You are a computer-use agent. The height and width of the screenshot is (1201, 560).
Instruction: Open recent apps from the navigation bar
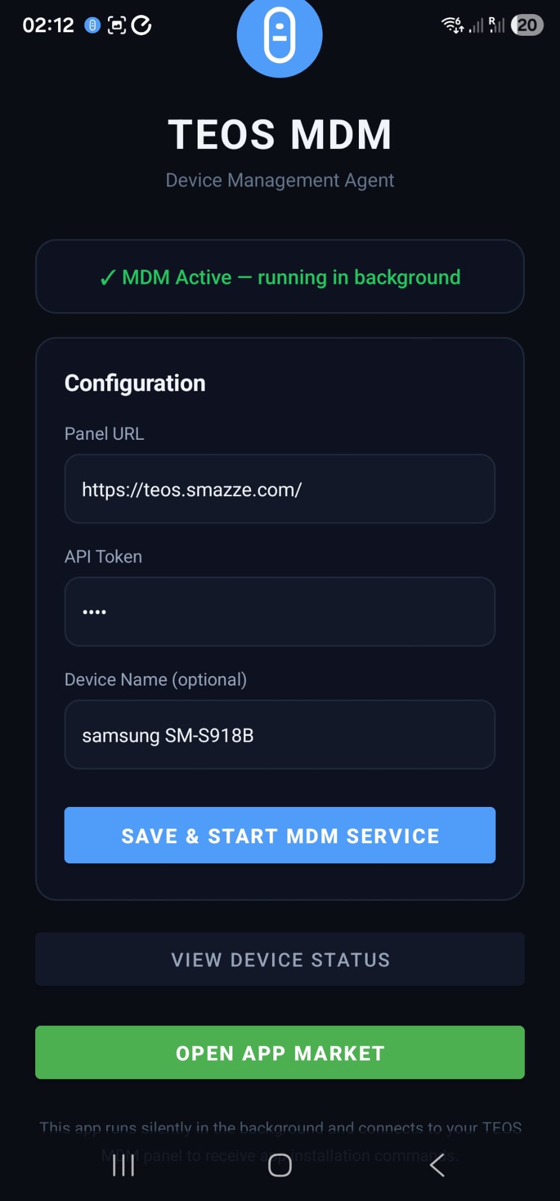pos(123,1166)
